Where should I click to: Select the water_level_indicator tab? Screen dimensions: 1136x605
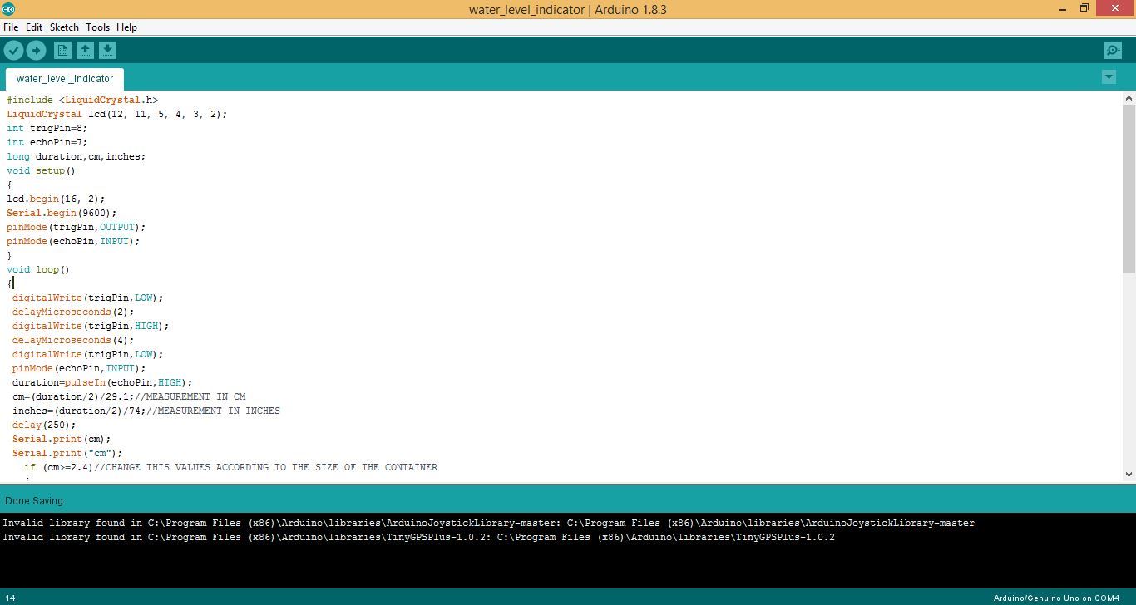65,79
